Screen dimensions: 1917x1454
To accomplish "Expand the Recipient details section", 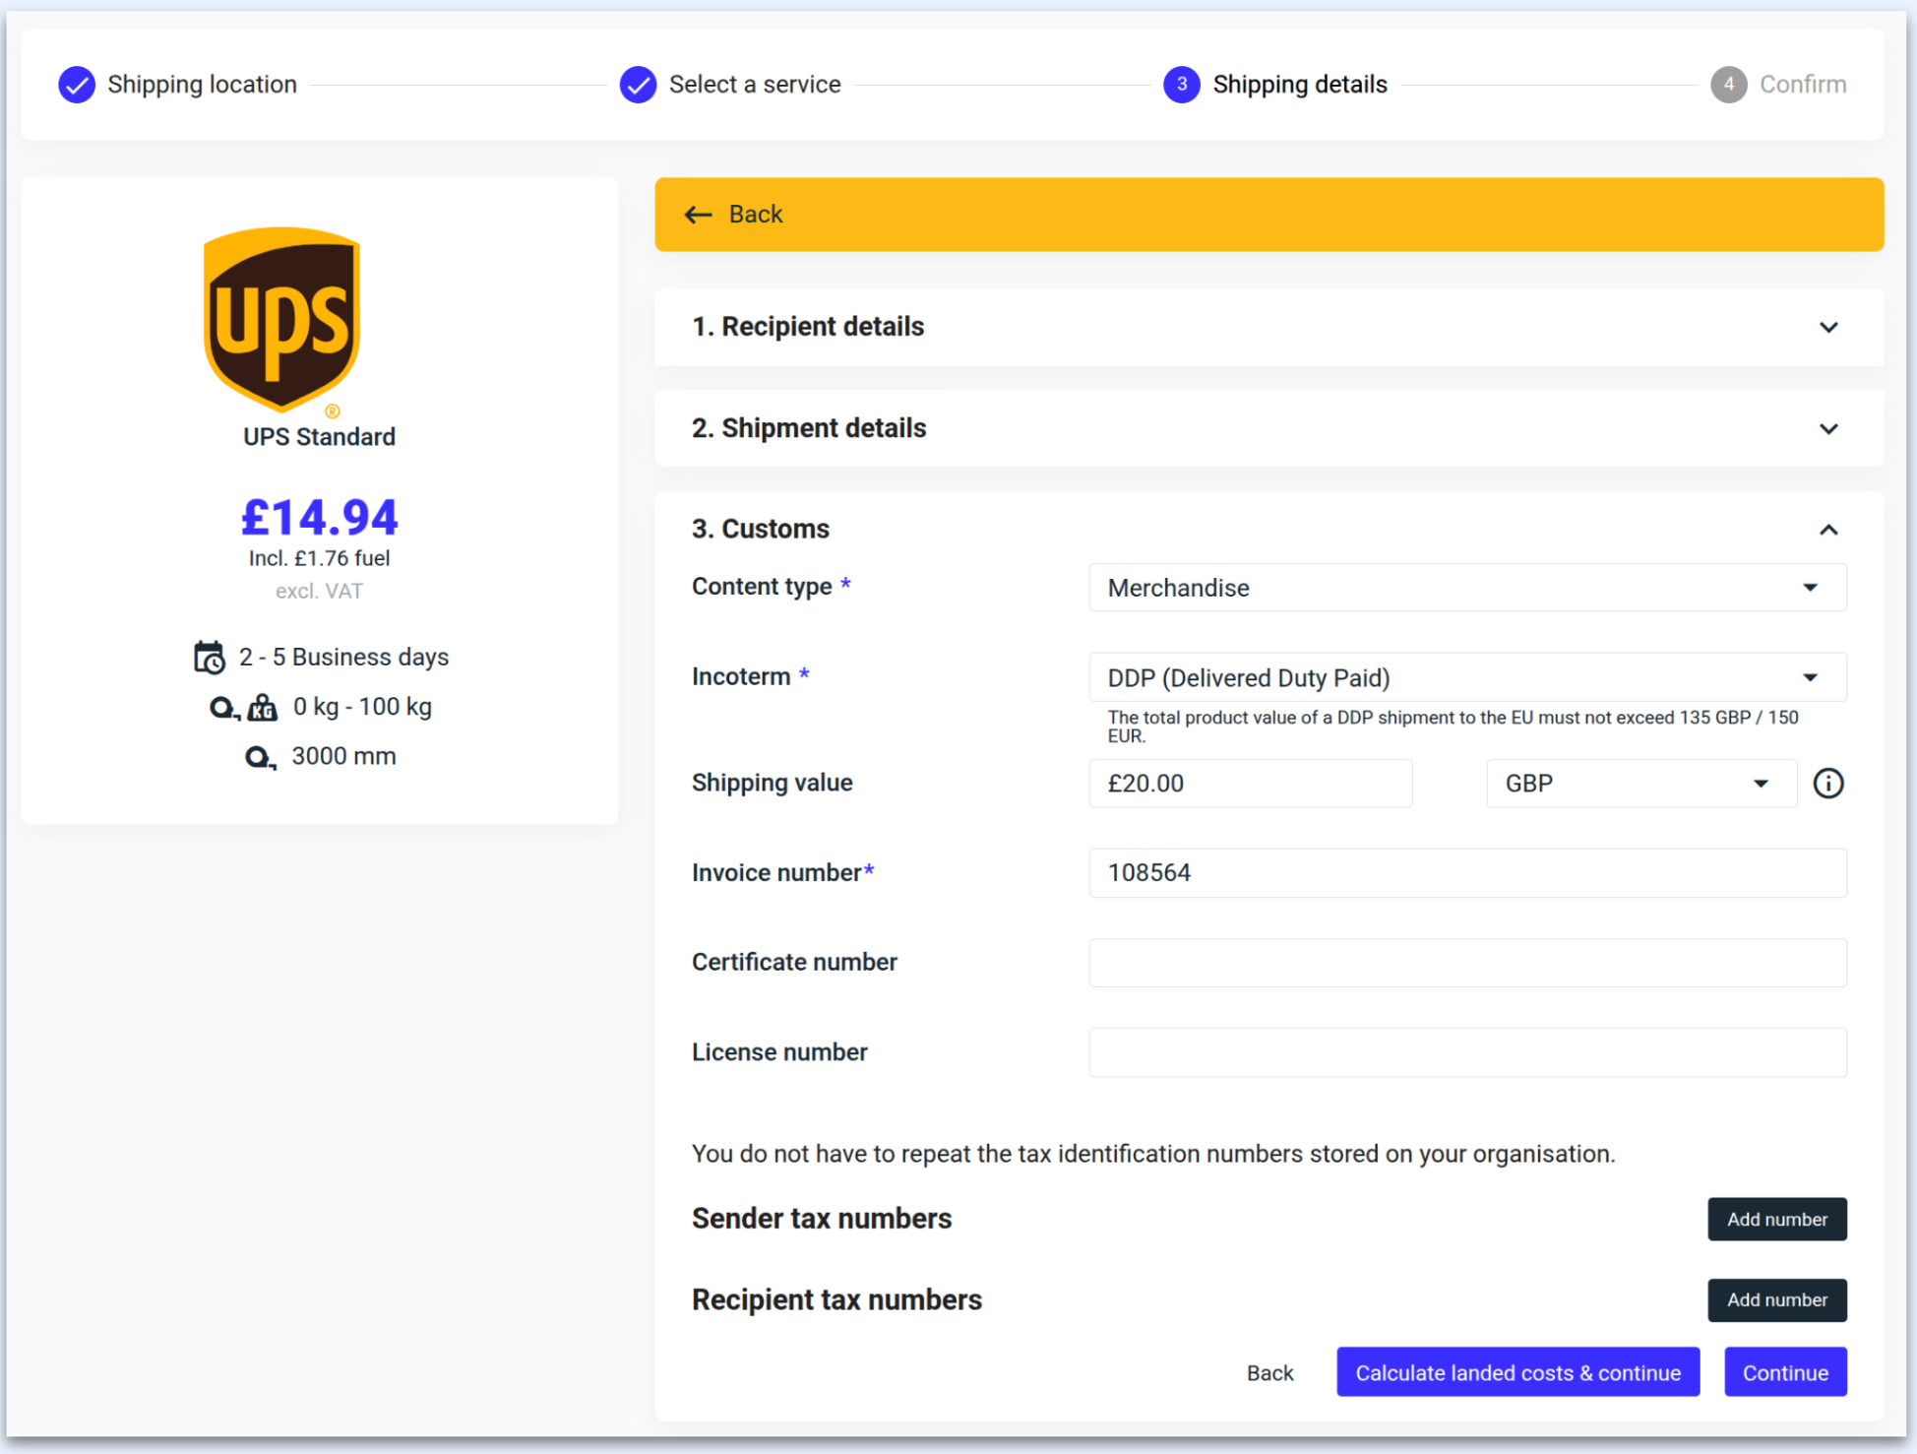I will pos(1827,327).
